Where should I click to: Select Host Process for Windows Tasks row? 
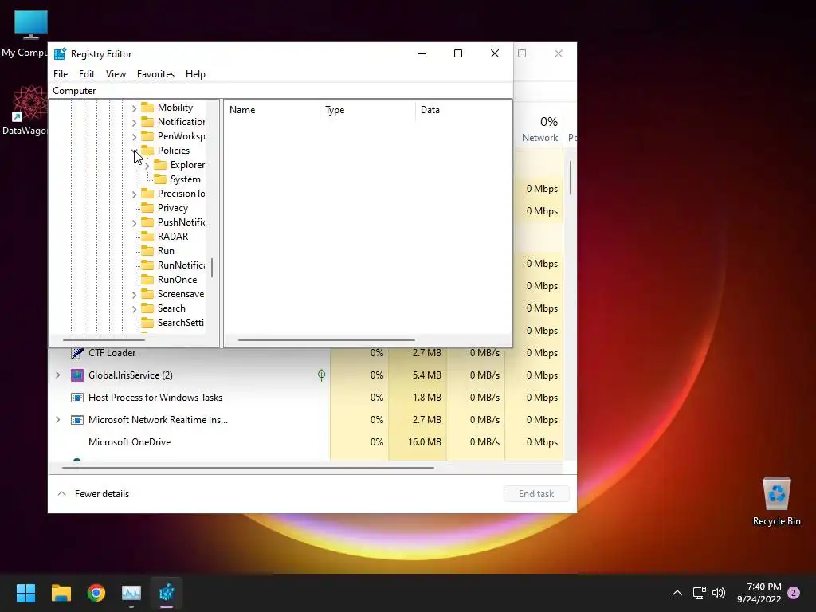[x=307, y=398]
